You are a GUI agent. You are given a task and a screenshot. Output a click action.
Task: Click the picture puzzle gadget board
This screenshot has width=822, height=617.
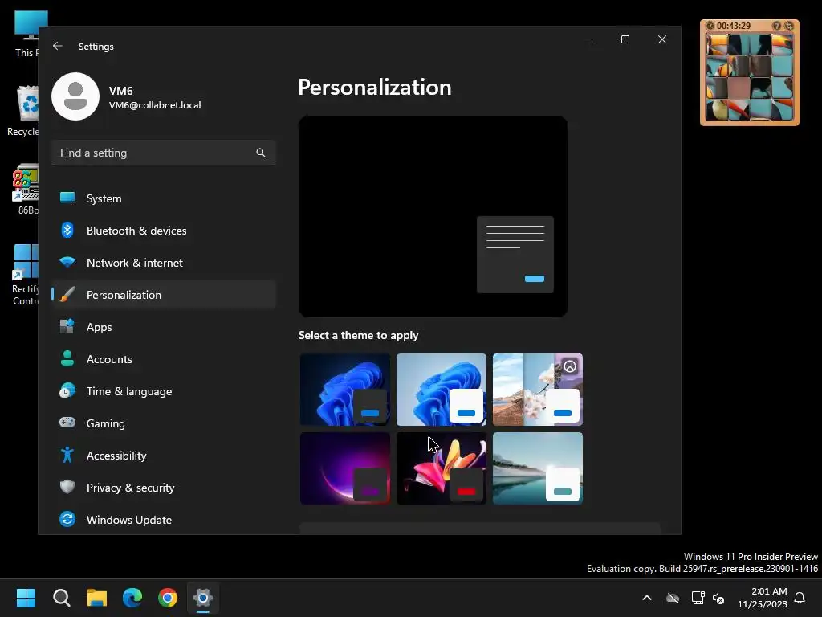coord(750,77)
